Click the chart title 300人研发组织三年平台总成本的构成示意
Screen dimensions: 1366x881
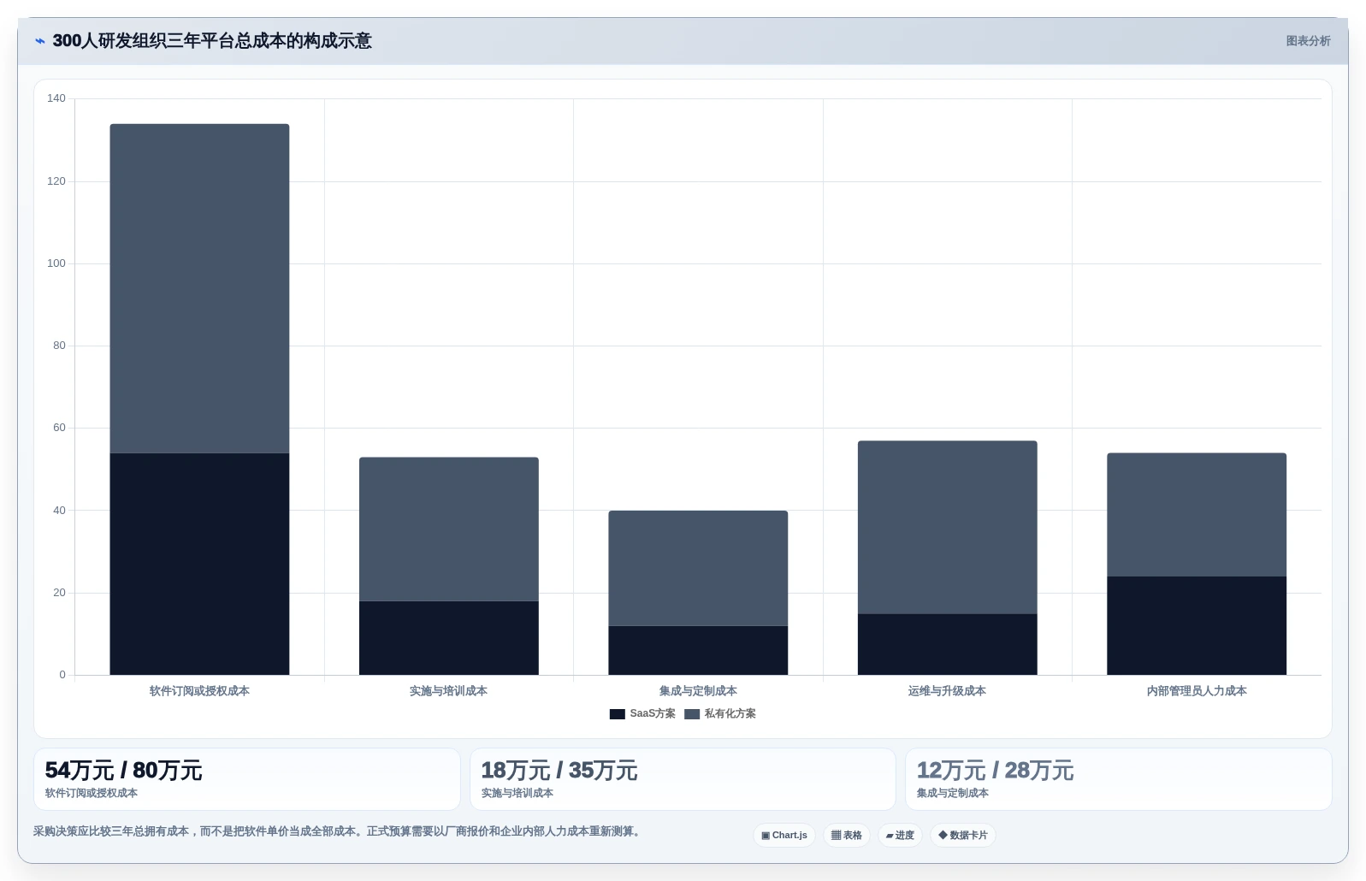point(212,41)
